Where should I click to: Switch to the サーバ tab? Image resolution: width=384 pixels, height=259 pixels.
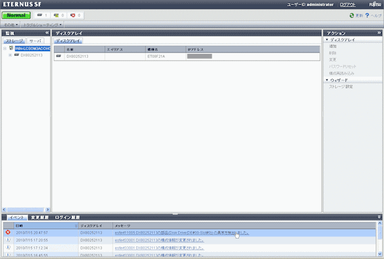pos(35,41)
